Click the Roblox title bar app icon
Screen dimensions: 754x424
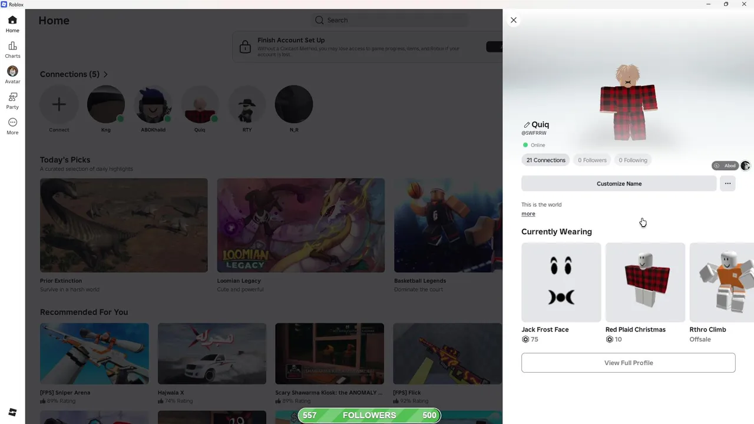(4, 4)
